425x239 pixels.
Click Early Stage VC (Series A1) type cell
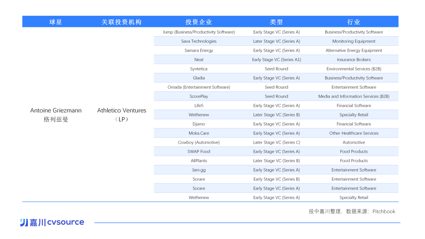[x=277, y=60]
